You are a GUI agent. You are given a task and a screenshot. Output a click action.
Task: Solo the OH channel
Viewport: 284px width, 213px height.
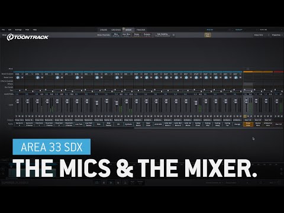(115, 116)
